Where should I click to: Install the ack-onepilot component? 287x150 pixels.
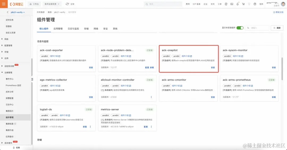click(213, 68)
